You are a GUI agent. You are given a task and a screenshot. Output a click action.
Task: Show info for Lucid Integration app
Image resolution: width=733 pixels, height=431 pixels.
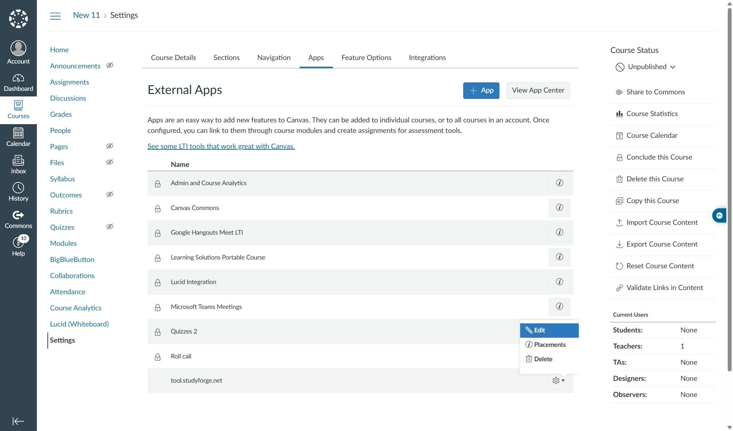[559, 282]
